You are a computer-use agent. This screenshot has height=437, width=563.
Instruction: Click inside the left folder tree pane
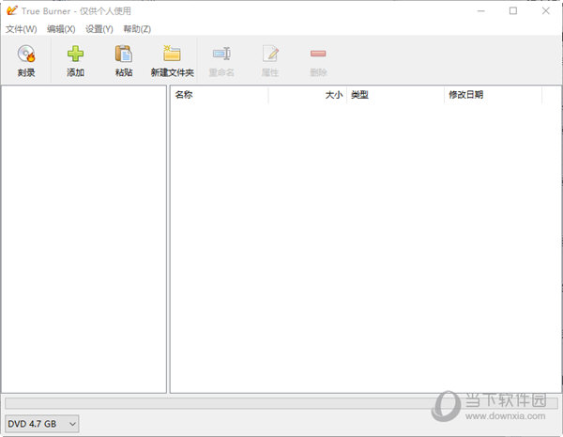84,240
